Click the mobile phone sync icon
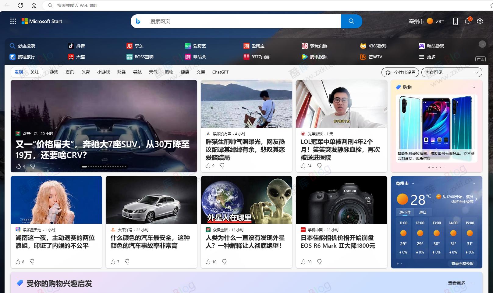 (x=455, y=21)
